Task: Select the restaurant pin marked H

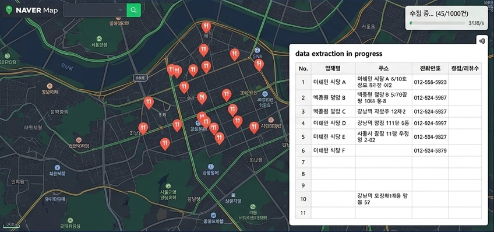Action: click(x=177, y=71)
